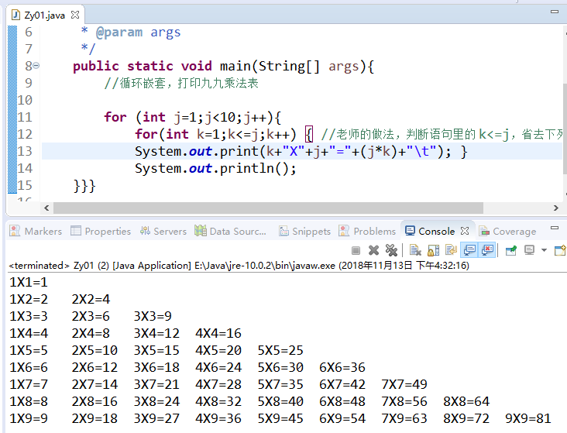Screen dimensions: 567x433
Task: Clear the Console output
Action: 415,250
